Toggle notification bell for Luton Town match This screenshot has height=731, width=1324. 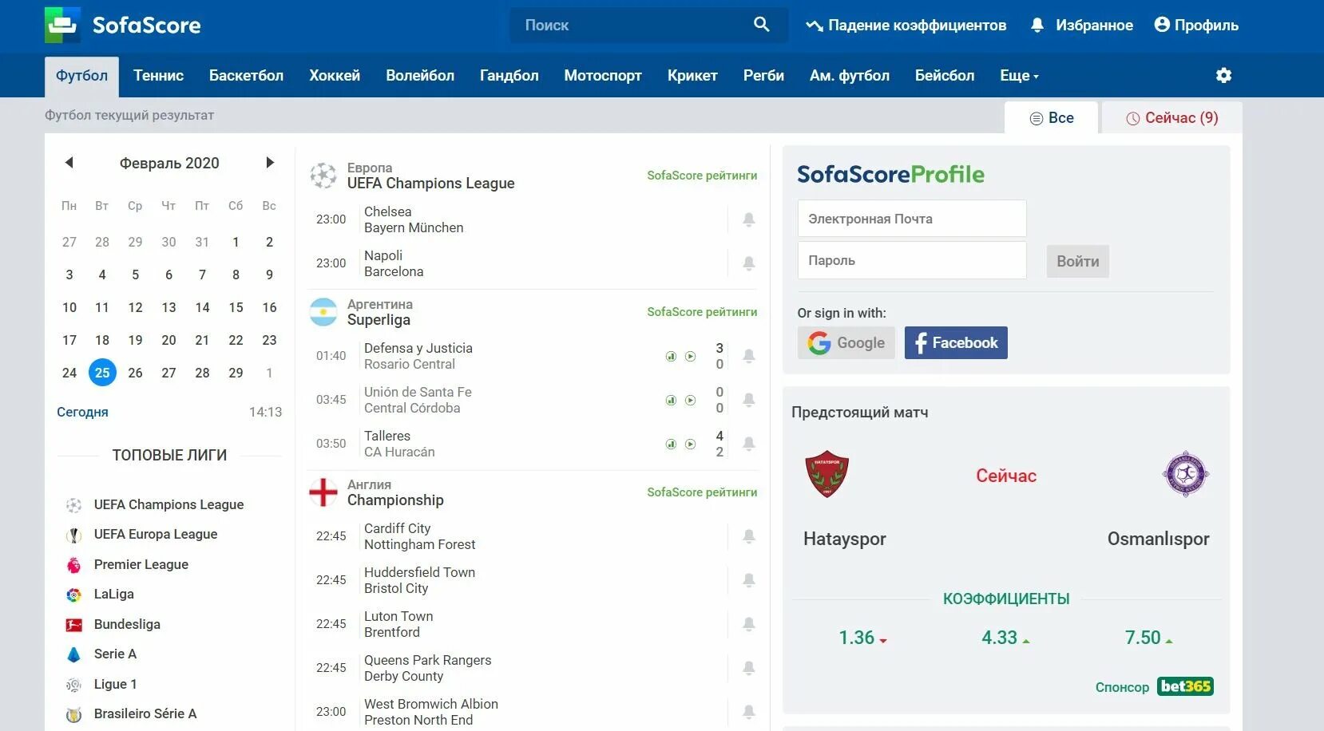[749, 624]
